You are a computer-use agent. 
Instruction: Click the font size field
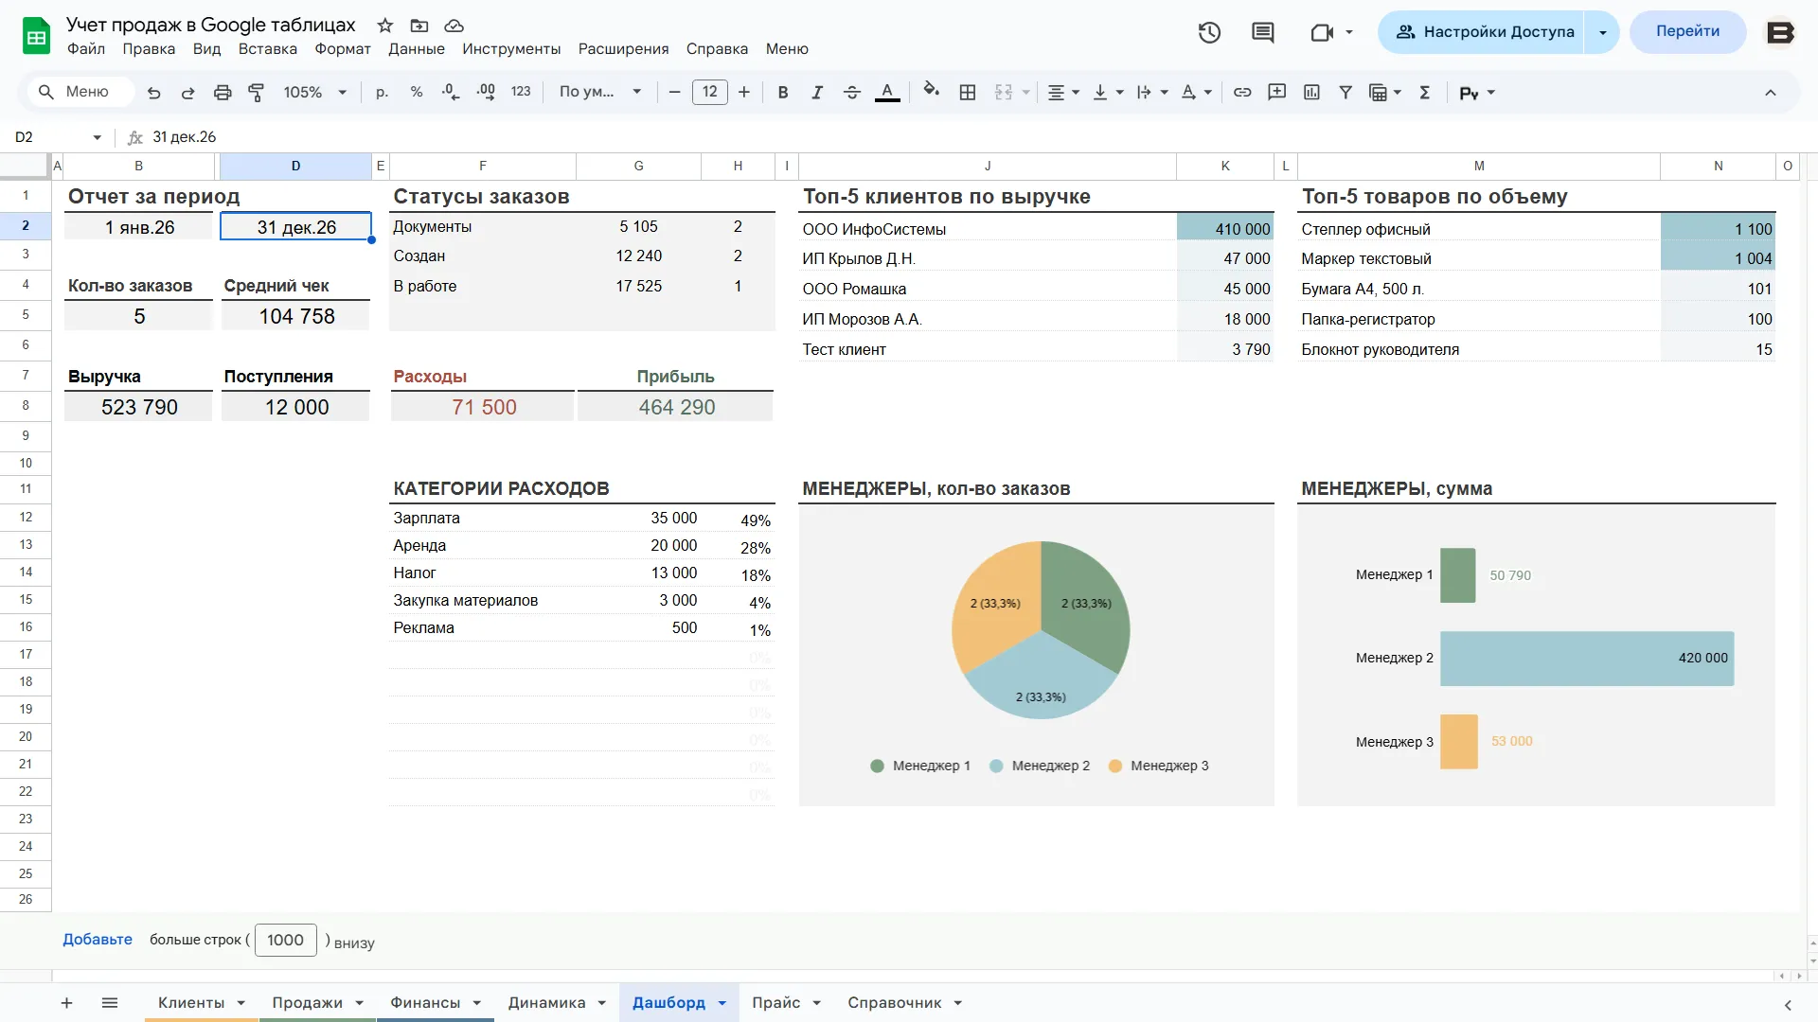click(x=709, y=93)
